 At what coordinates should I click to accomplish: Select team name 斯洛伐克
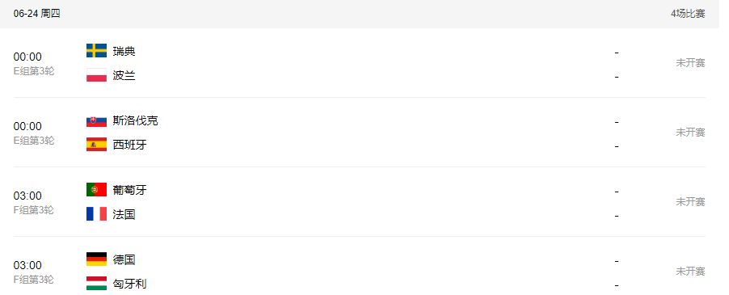click(135, 120)
